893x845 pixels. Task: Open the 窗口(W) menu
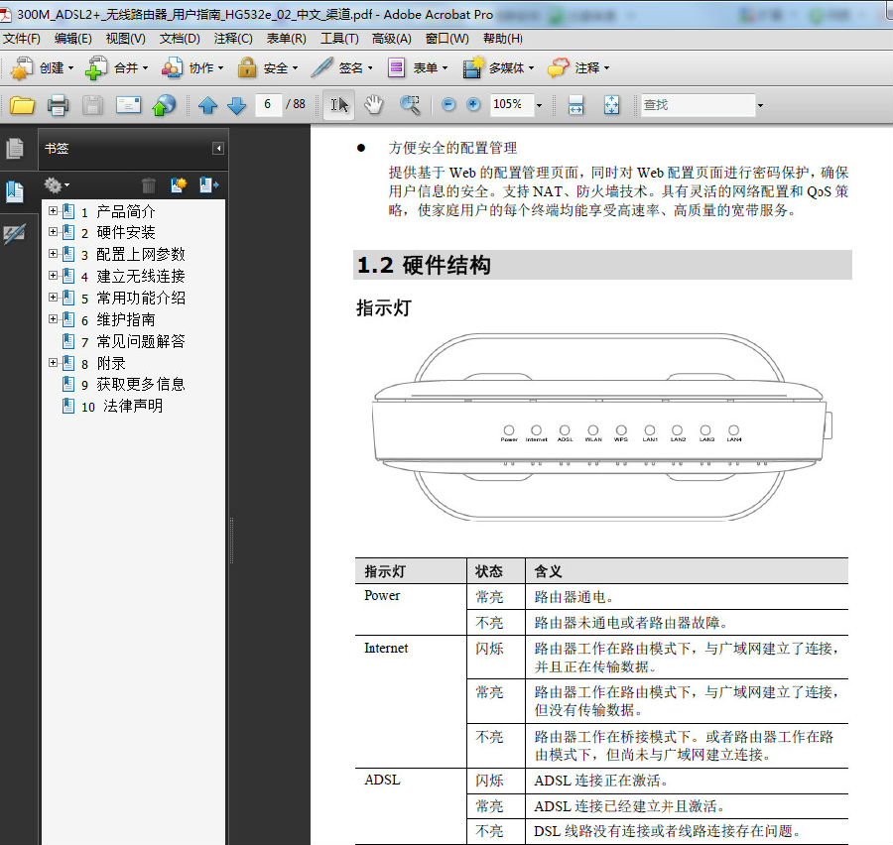pyautogui.click(x=447, y=39)
